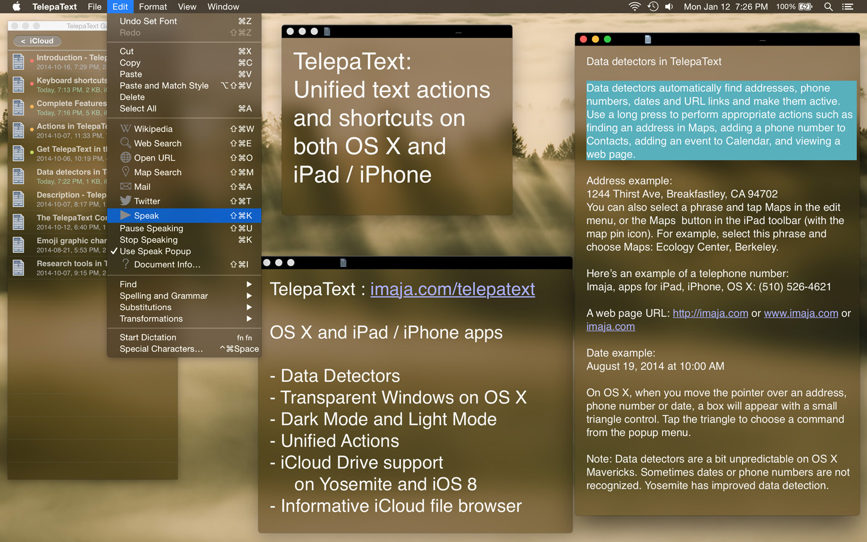This screenshot has width=867, height=542.
Task: Open the imaja.com/telepatext link
Action: 452,289
